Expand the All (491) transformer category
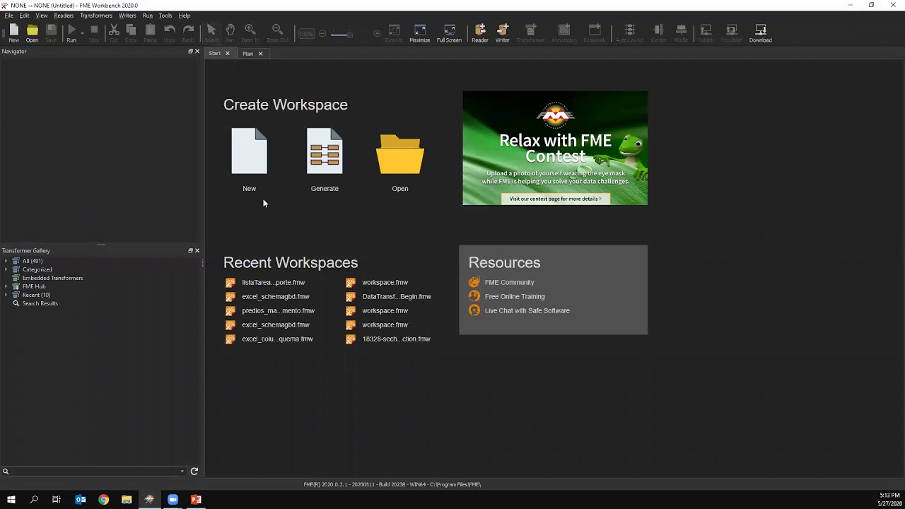The height and width of the screenshot is (509, 905). click(6, 261)
